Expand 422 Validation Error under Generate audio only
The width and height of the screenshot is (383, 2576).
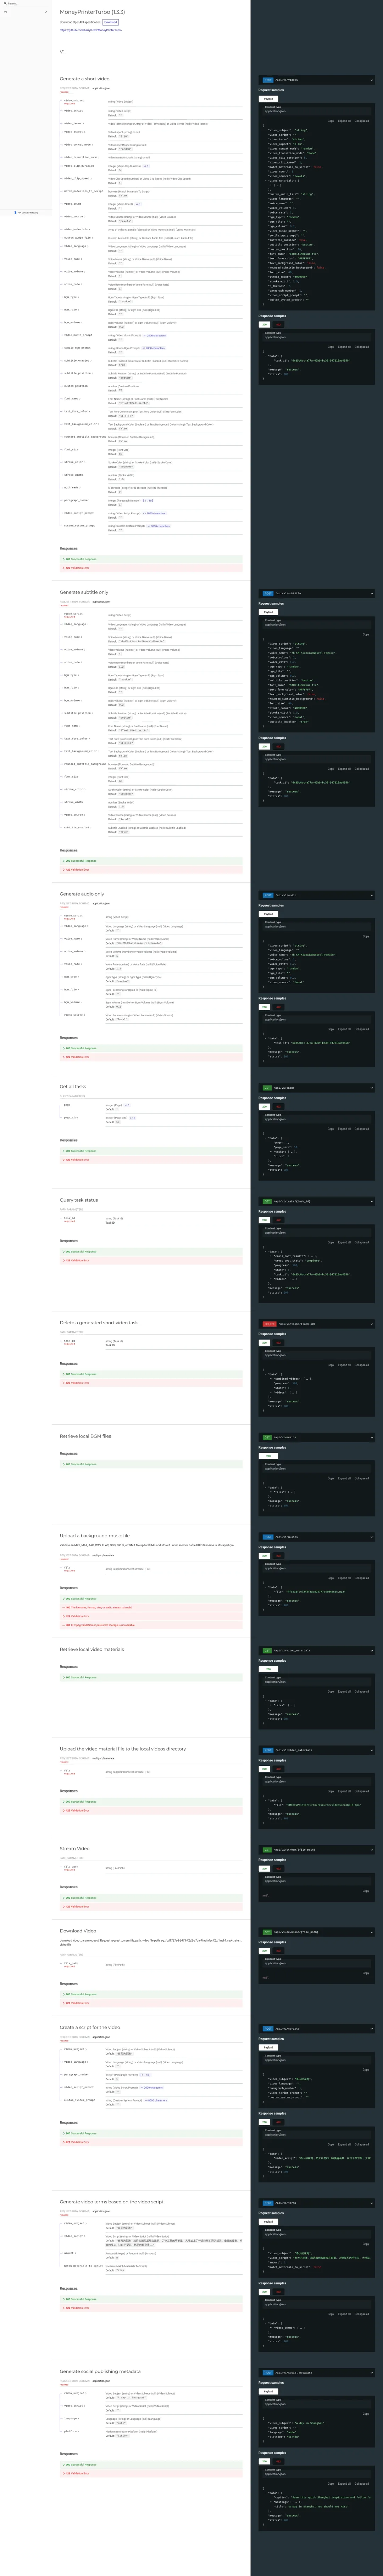click(151, 1057)
